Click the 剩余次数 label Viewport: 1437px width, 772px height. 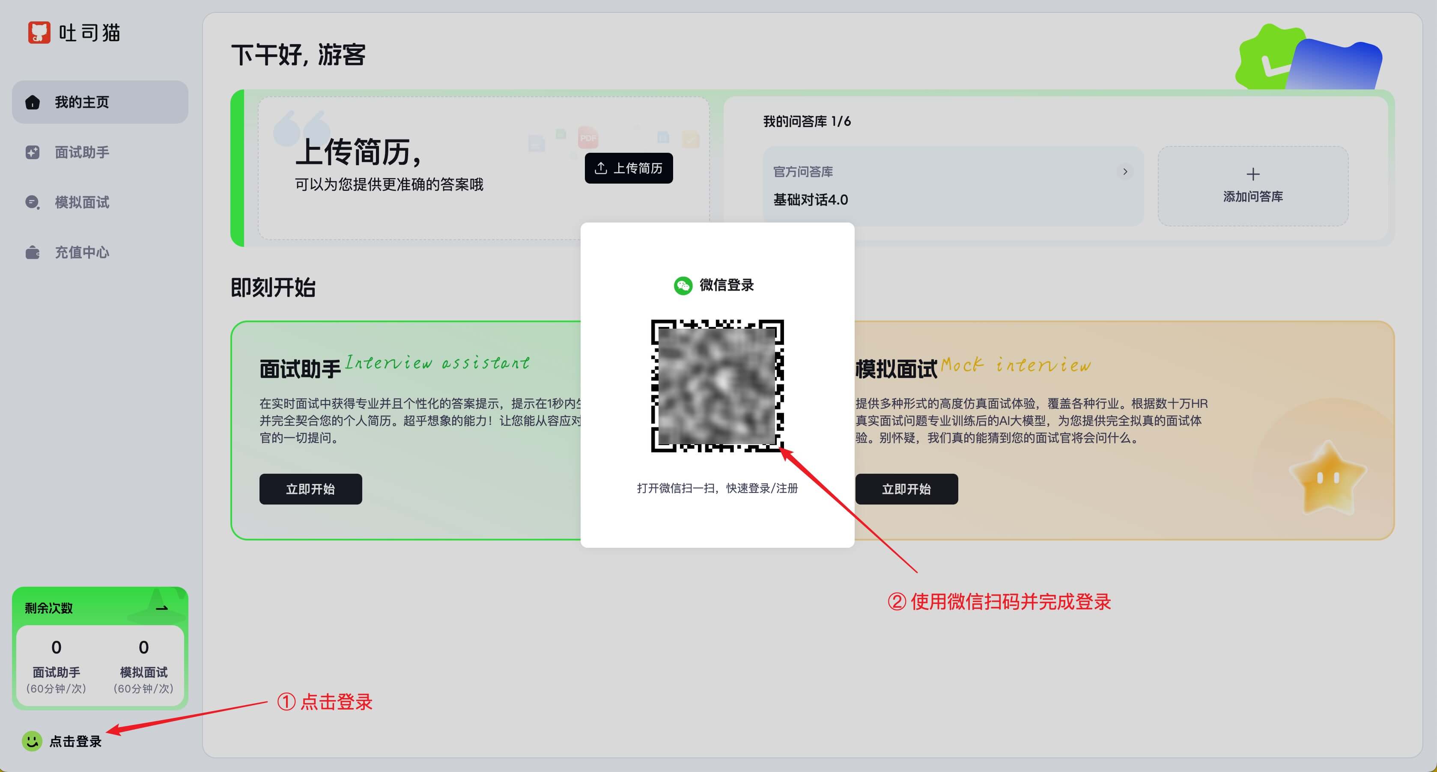[x=48, y=608]
